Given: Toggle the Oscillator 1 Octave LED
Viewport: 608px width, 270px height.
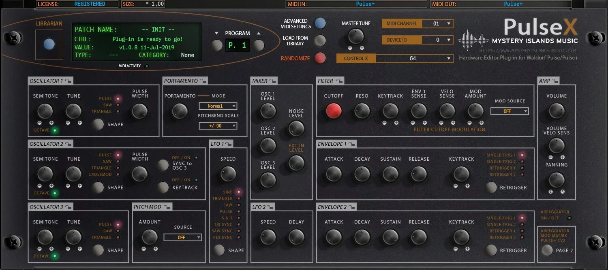Looking at the screenshot, I should (55, 130).
